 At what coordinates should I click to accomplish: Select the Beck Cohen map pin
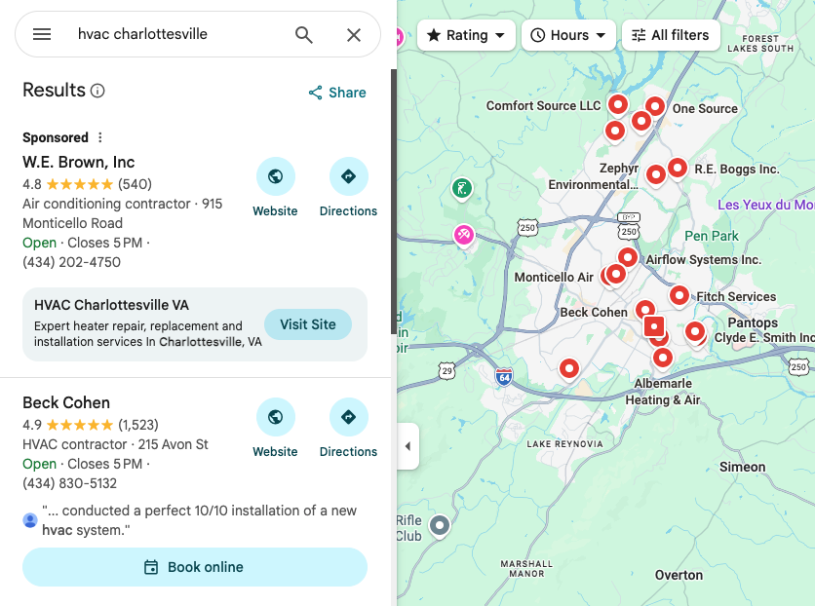(645, 310)
